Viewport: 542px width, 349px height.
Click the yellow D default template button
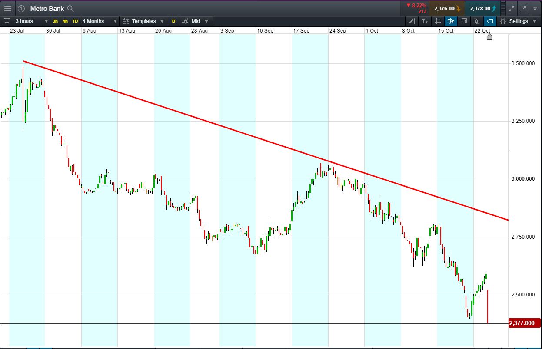tap(173, 21)
